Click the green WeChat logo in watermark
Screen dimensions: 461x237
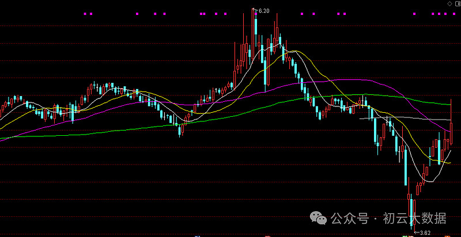coord(318,218)
